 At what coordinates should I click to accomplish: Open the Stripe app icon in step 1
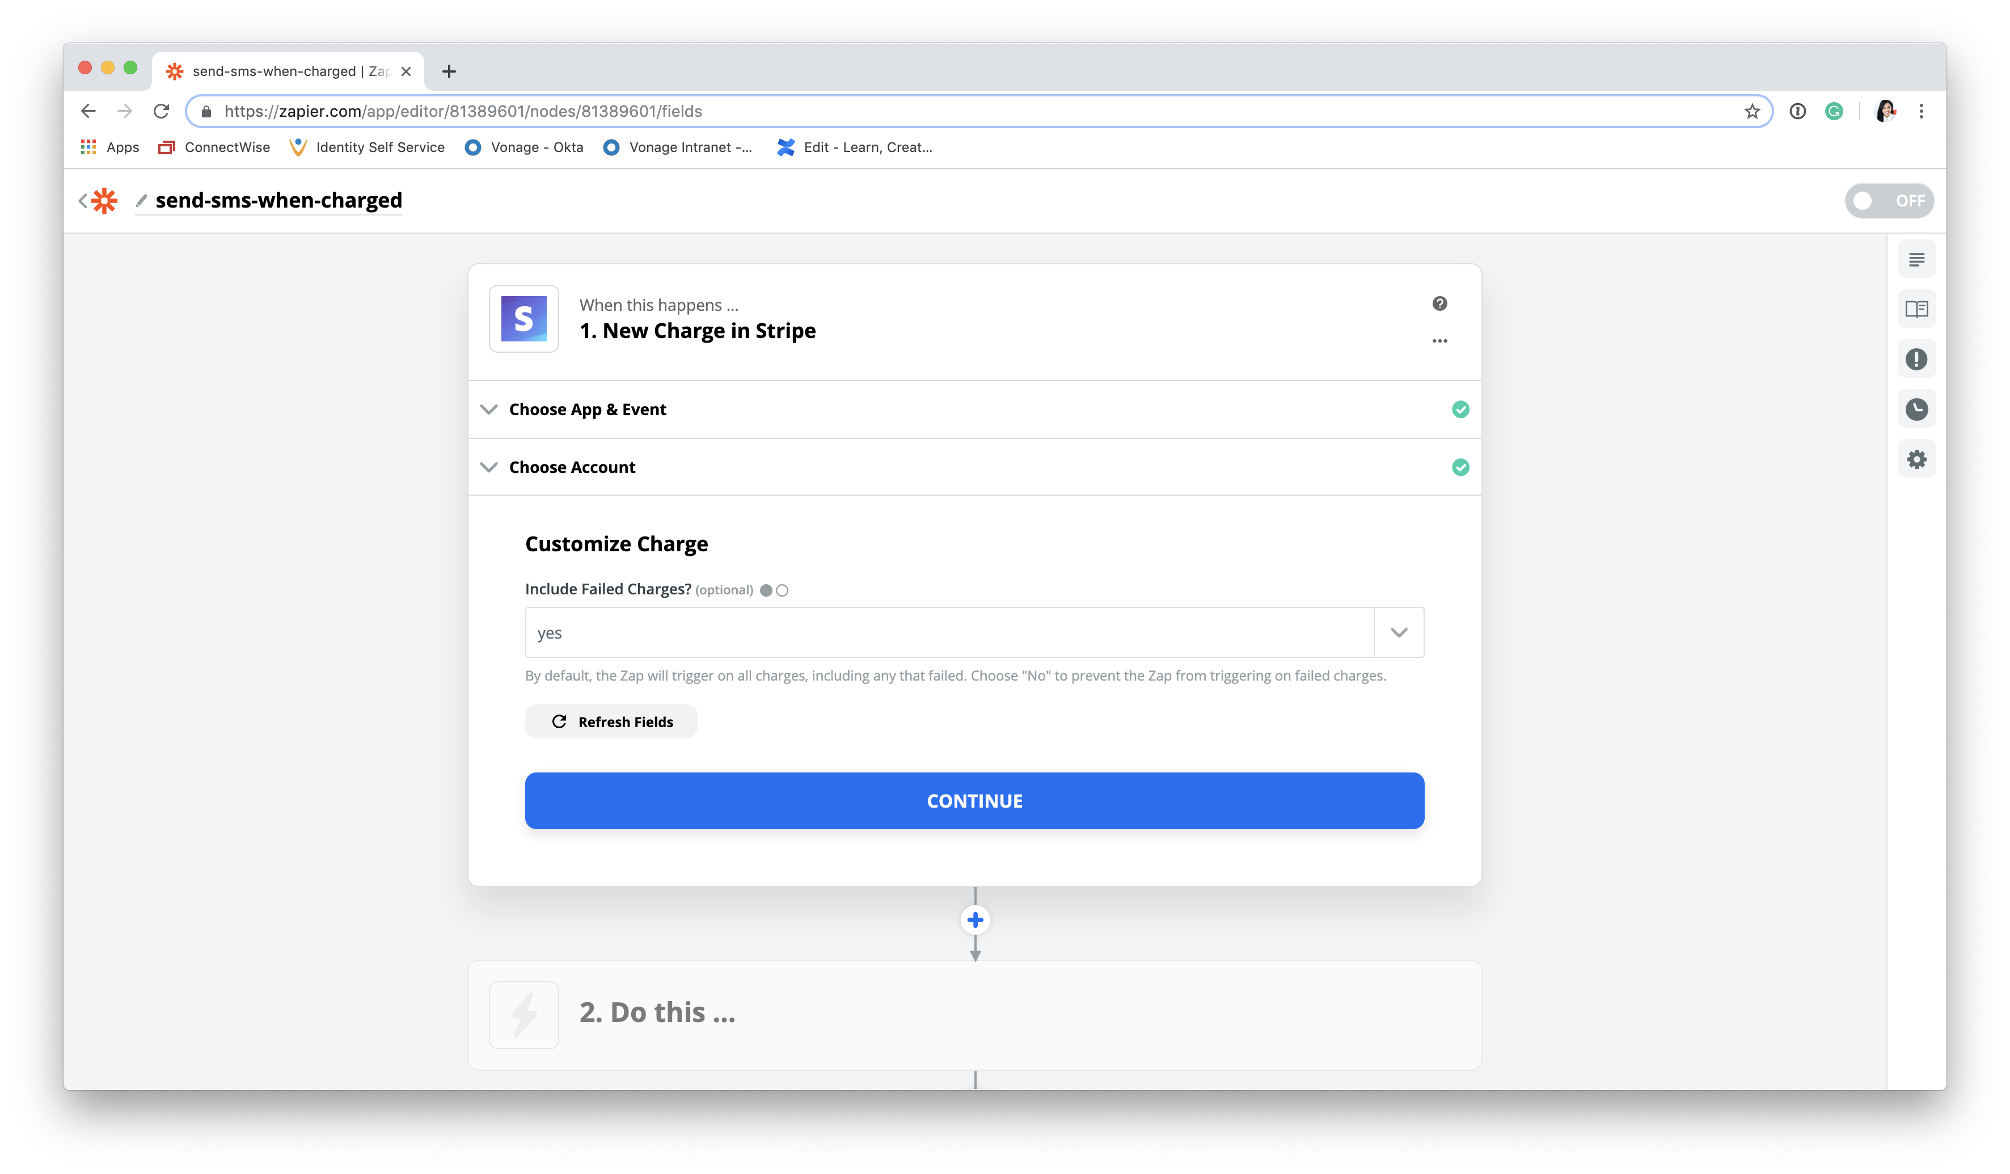tap(524, 319)
